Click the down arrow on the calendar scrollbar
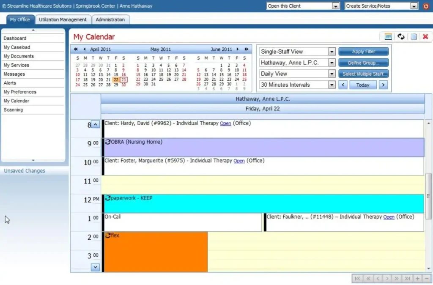The width and height of the screenshot is (433, 285). click(95, 267)
